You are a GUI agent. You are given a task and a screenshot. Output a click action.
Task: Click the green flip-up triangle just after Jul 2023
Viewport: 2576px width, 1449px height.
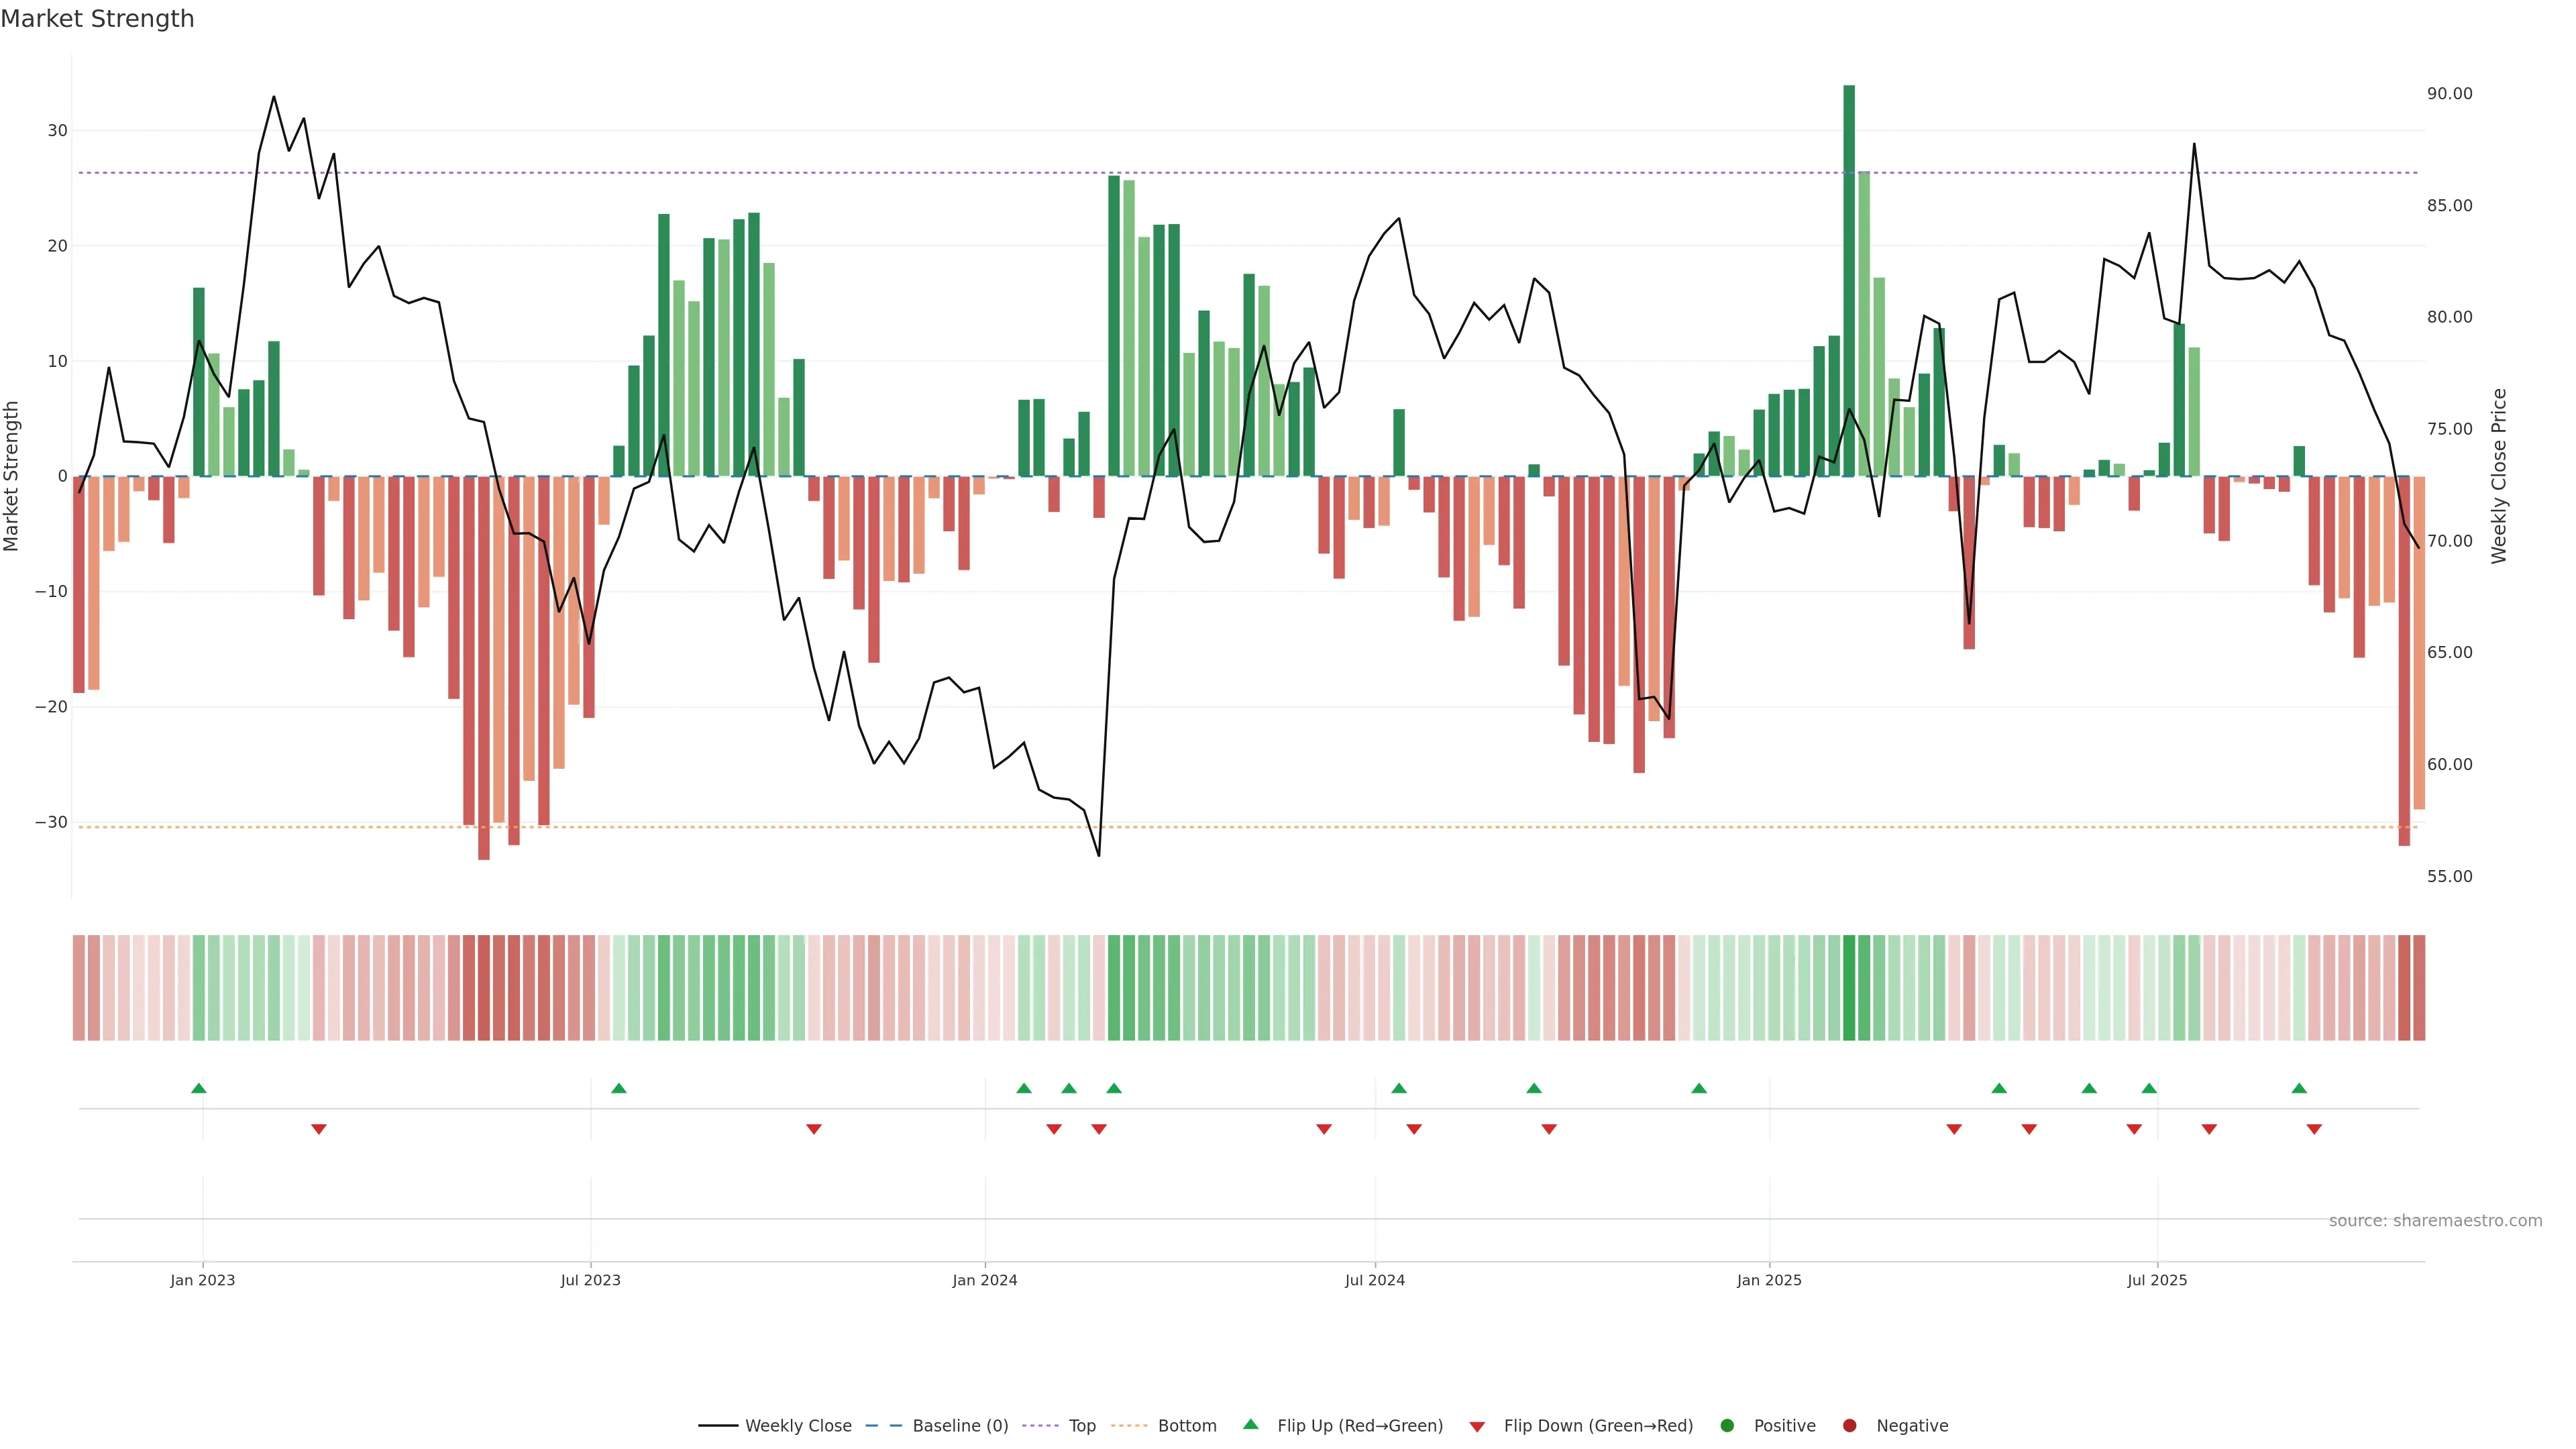tap(619, 1088)
